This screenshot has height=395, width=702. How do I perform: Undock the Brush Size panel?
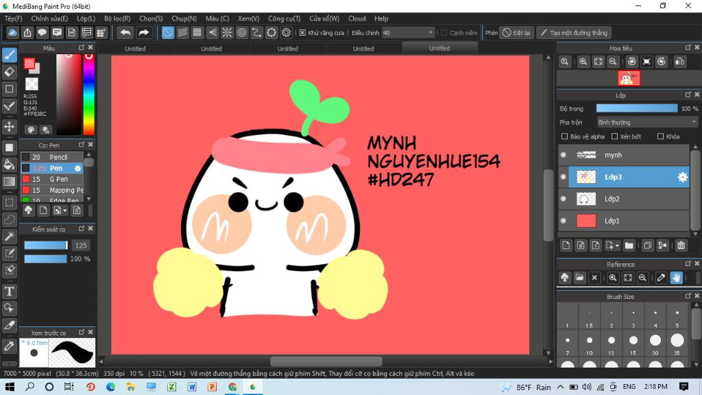pyautogui.click(x=688, y=296)
